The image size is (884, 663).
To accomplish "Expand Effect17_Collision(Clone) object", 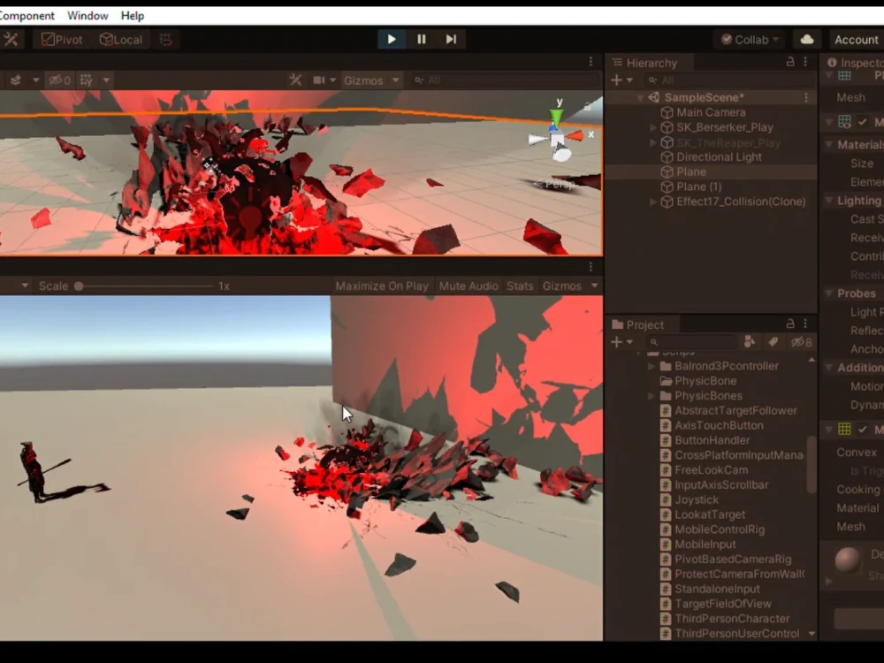I will [653, 202].
